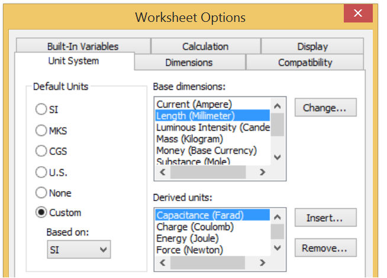Select None for default units
The height and width of the screenshot is (278, 387).
tap(41, 193)
